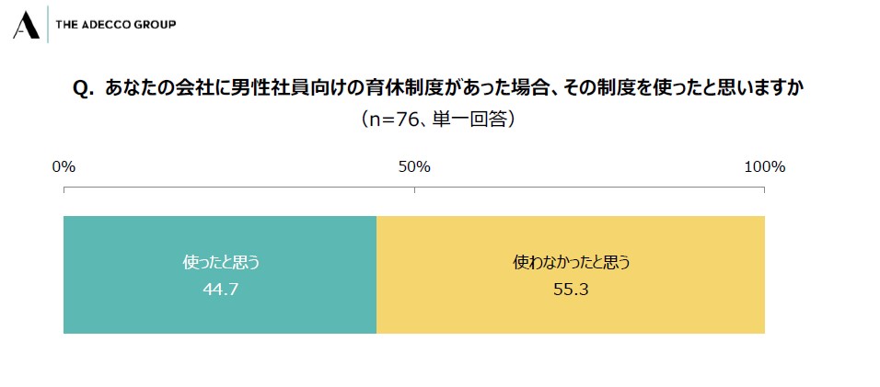This screenshot has width=880, height=387.
Task: Click the Adecco 'A' logo icon
Action: pos(26,25)
